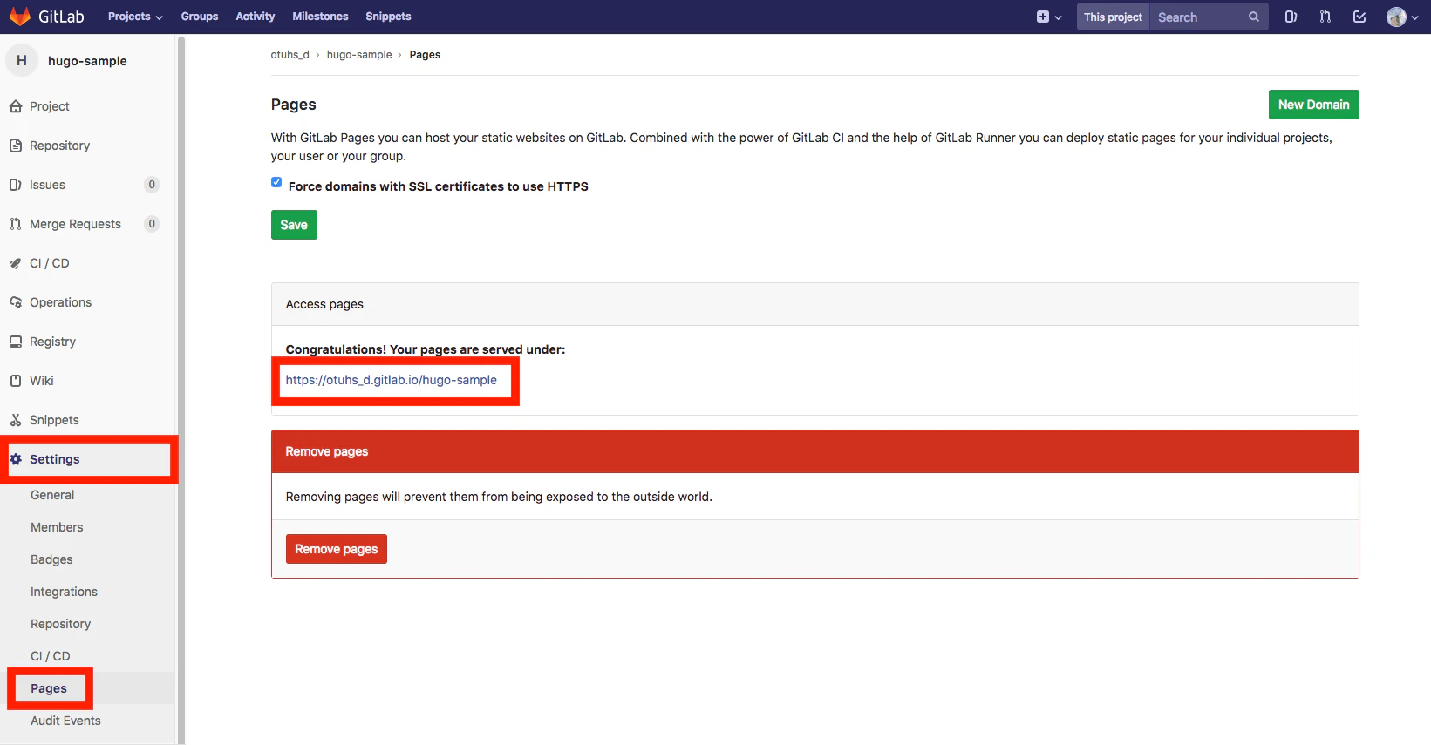1431x745 pixels.
Task: Toggle Force domains with SSL checkbox
Action: [x=276, y=182]
